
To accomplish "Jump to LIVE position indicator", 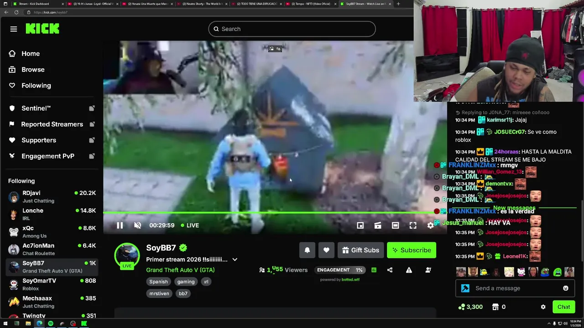I will (190, 225).
